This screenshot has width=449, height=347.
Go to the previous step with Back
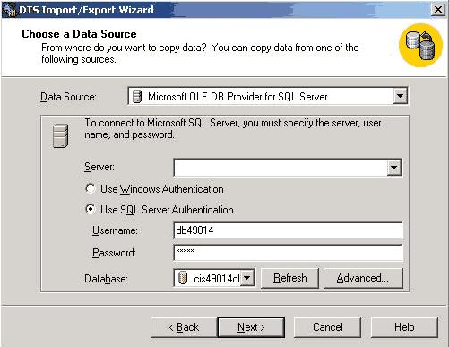(x=184, y=327)
